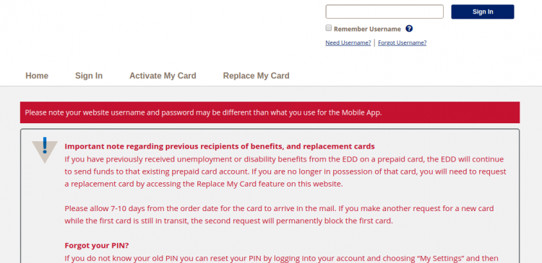Focus the username input field
This screenshot has height=263, width=542.
pos(384,12)
